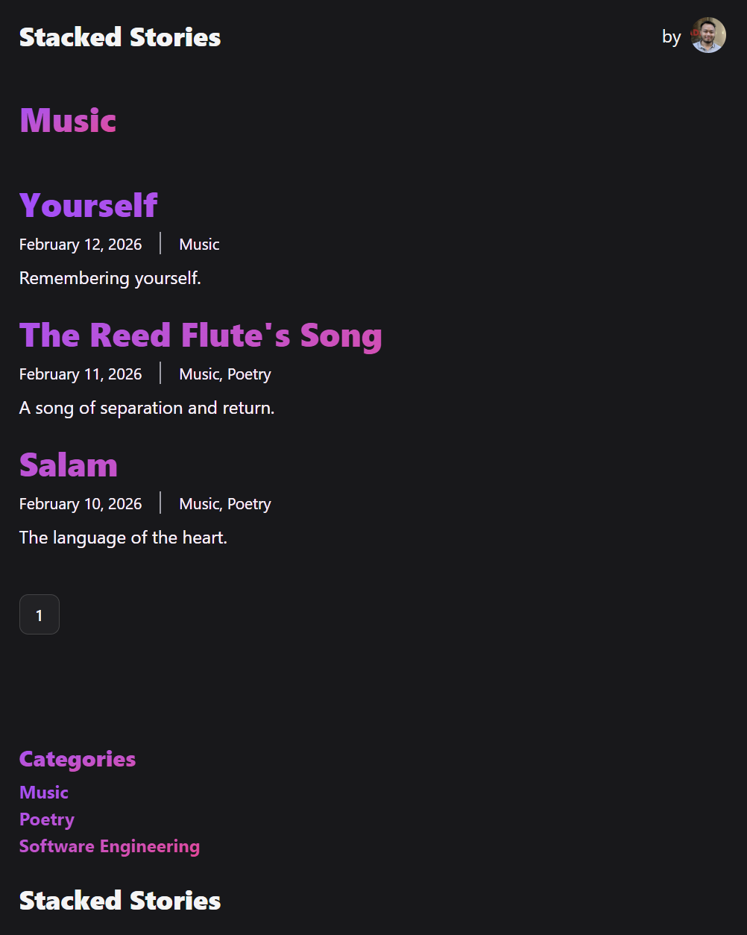This screenshot has width=747, height=935.
Task: Open the 'Music' tag under the Yourself post
Action: 198,244
